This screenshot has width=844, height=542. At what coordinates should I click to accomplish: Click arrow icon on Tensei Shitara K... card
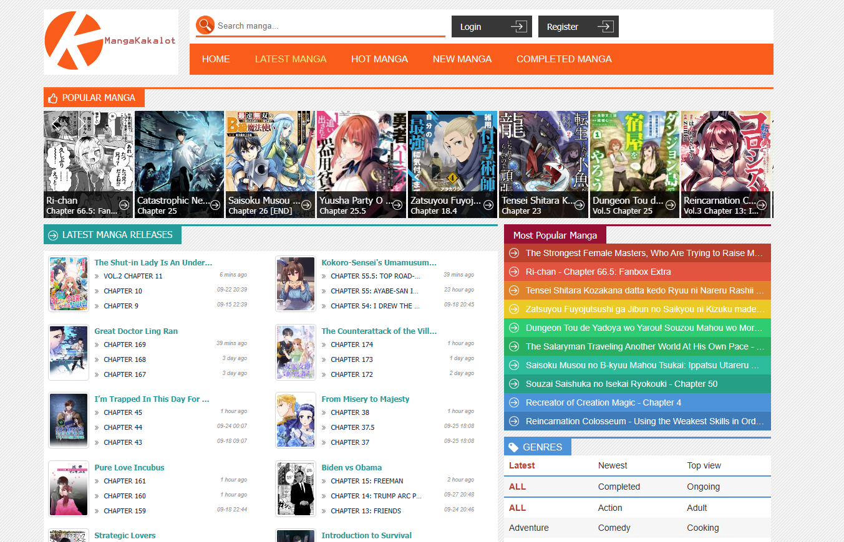580,204
